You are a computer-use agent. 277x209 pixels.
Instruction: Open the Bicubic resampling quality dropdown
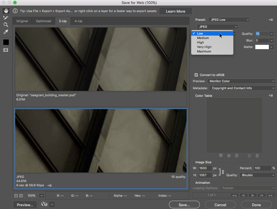point(257,175)
